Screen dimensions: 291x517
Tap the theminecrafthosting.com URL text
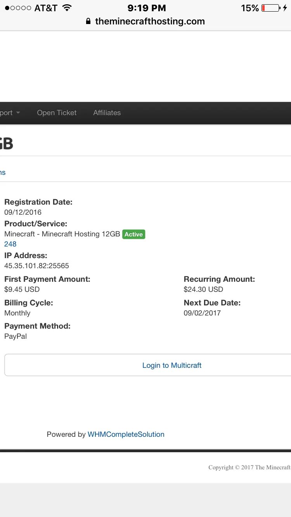tap(150, 21)
